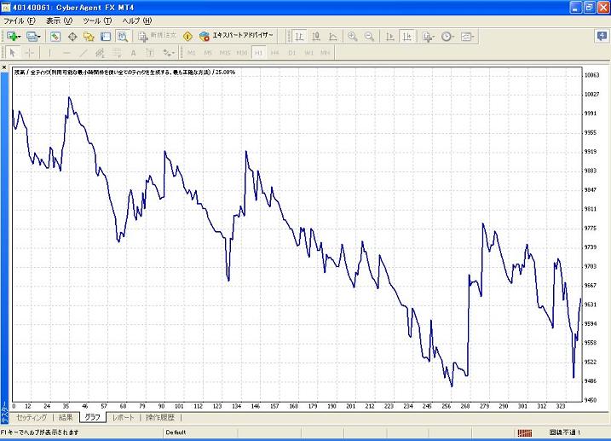611x441 pixels.
Task: Select the equidistant channel tool
Action: [100, 52]
